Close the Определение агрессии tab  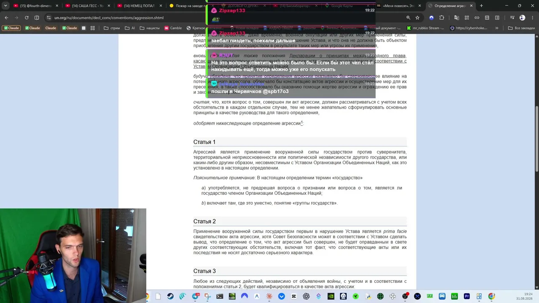coord(471,6)
